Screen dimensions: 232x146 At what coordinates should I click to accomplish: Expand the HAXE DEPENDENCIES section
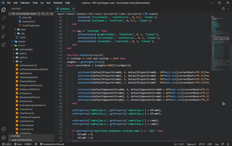22,140
